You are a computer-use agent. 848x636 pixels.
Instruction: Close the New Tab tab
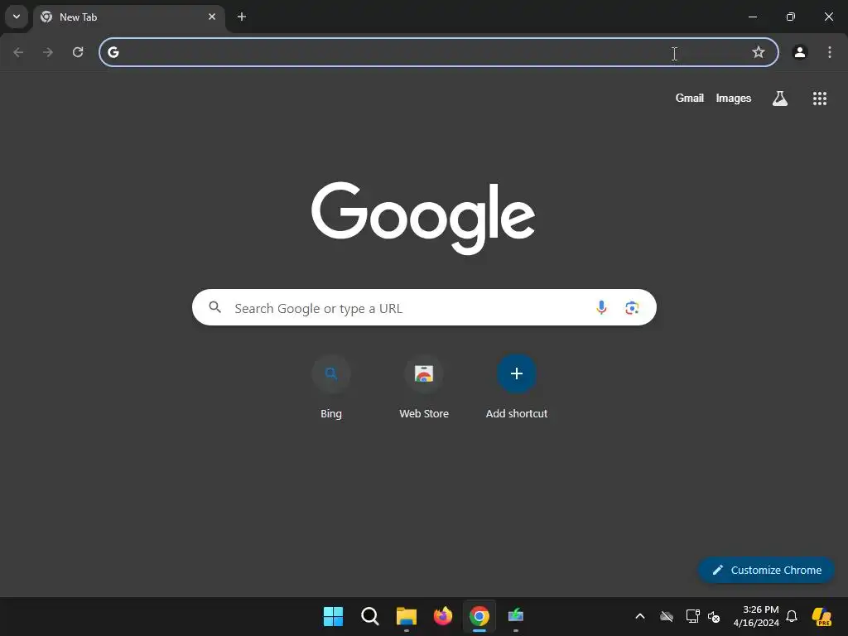(212, 17)
